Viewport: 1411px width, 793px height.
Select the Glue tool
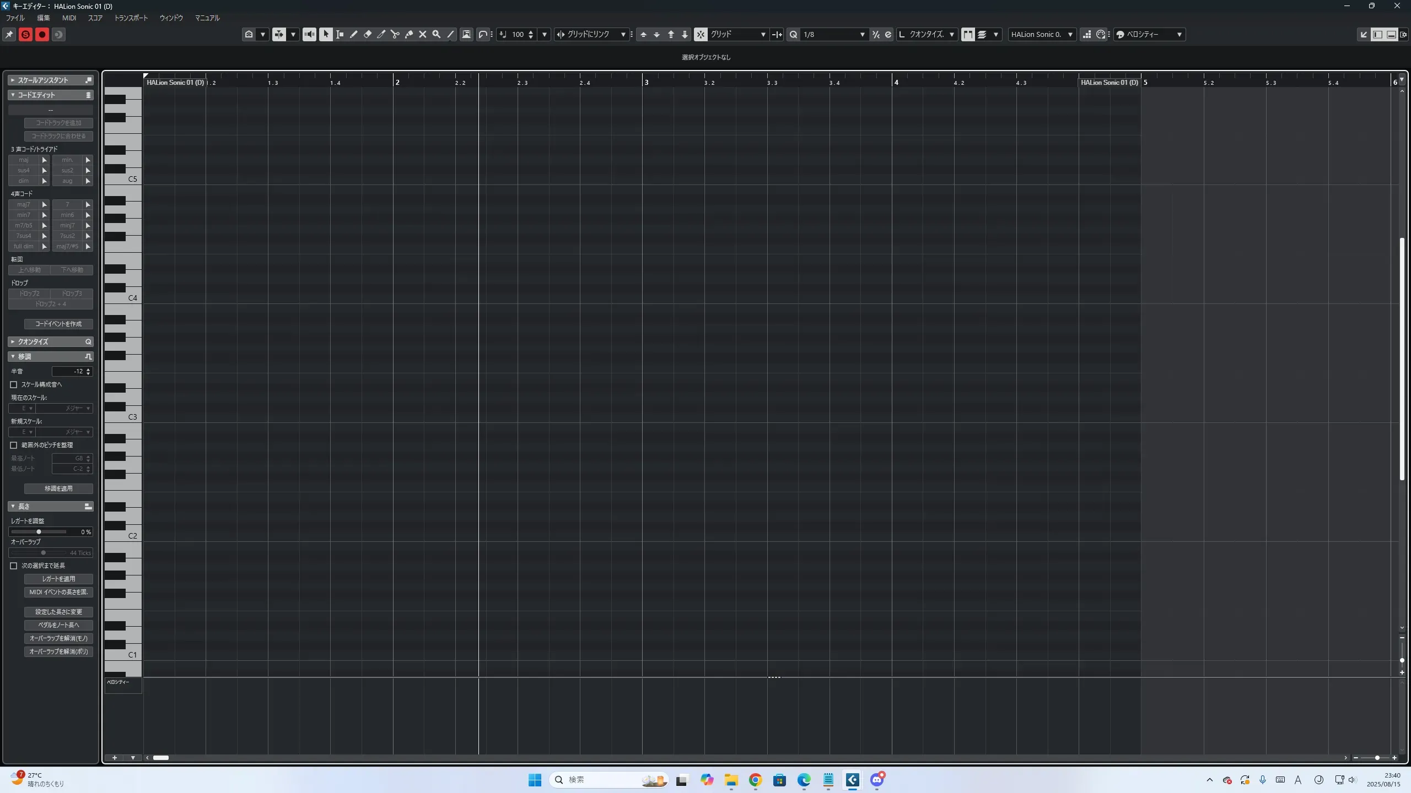[408, 34]
